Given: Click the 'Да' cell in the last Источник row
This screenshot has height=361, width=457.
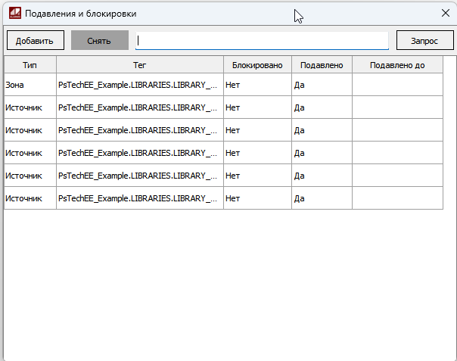Looking at the screenshot, I should (x=322, y=198).
